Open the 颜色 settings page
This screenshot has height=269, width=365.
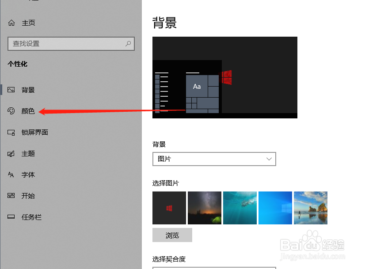click(28, 111)
